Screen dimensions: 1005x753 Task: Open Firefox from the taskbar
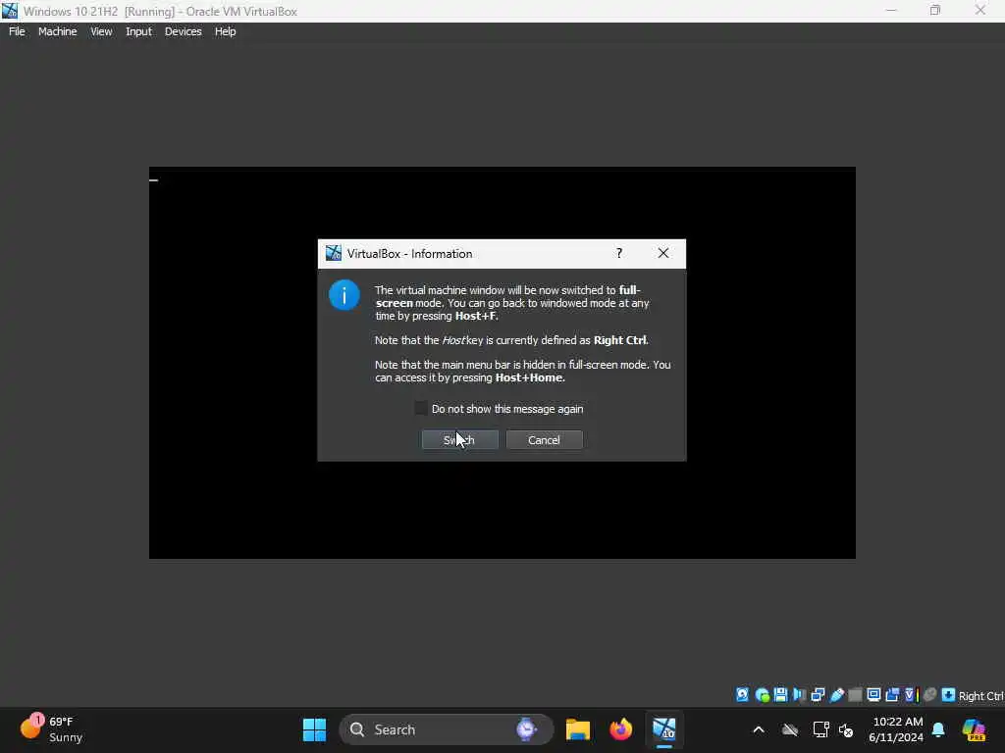click(x=620, y=729)
